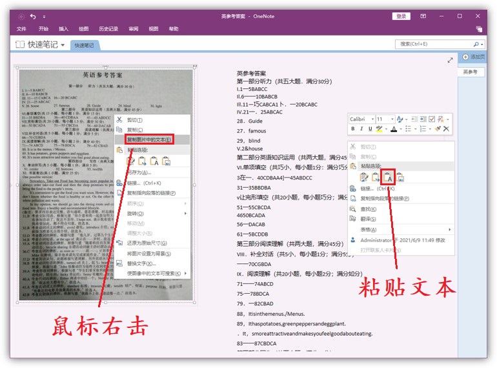Screen dimensions: 497x368
Task: Switch to the 视图 ribbon tab
Action: click(154, 29)
